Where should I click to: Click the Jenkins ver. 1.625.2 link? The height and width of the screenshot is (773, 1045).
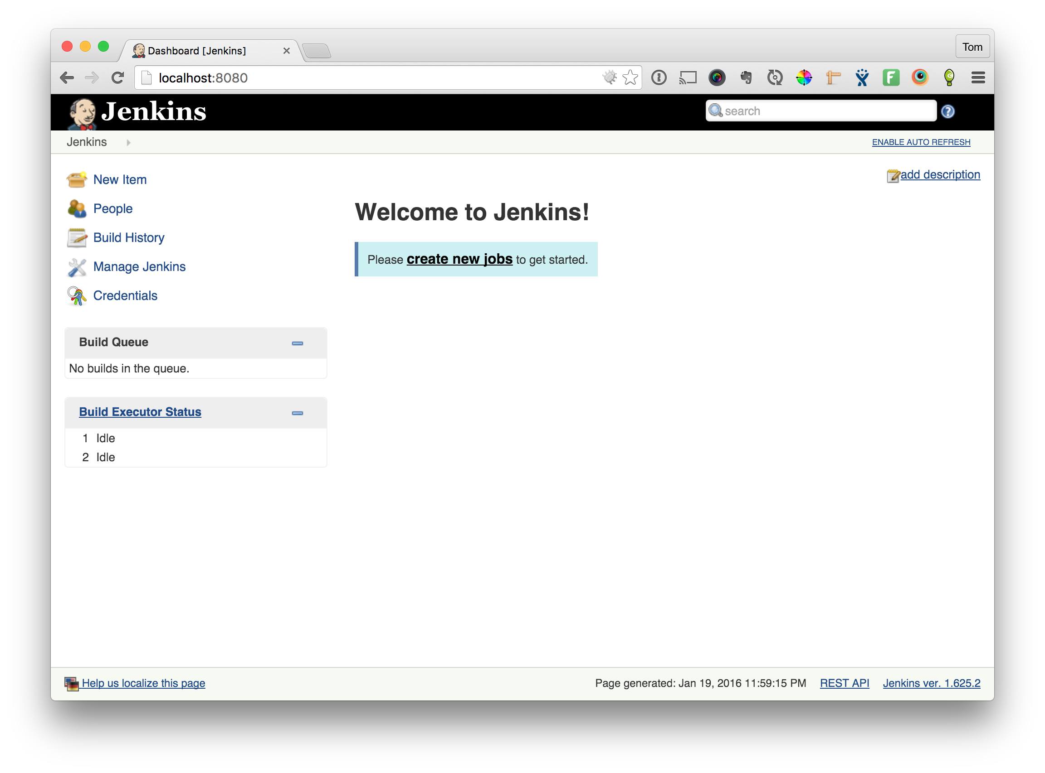tap(932, 683)
